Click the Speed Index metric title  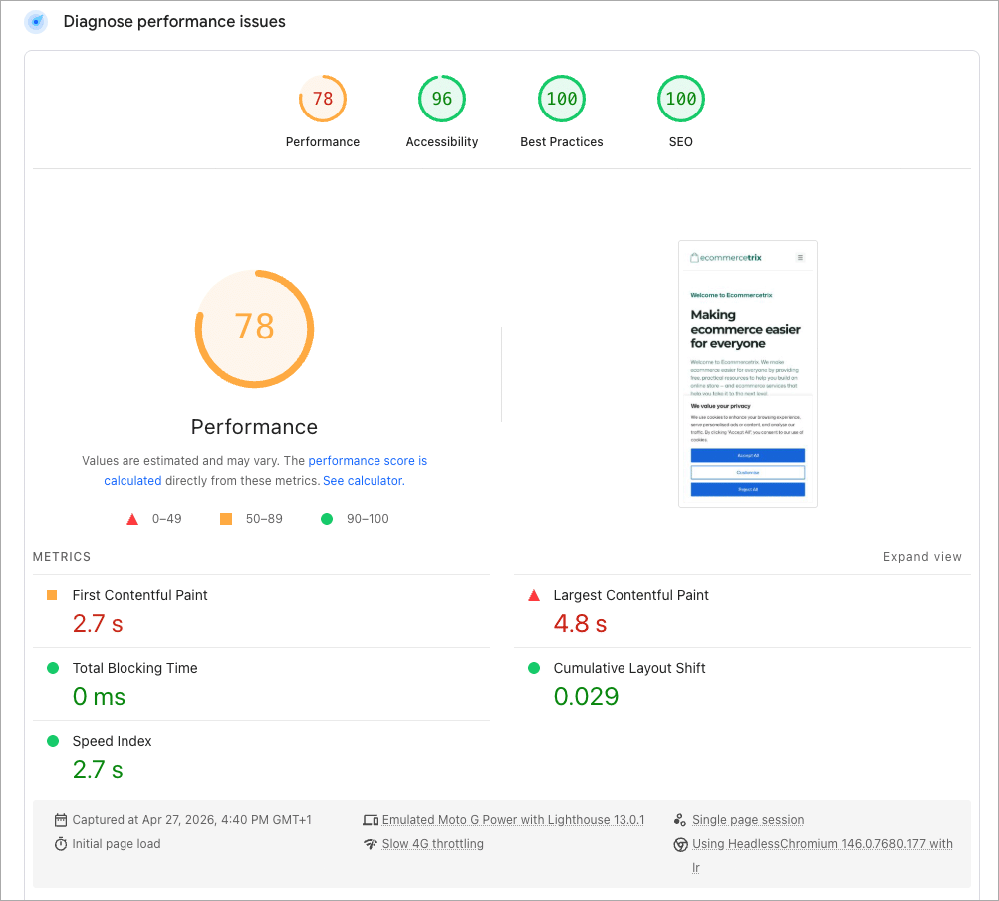pos(113,741)
